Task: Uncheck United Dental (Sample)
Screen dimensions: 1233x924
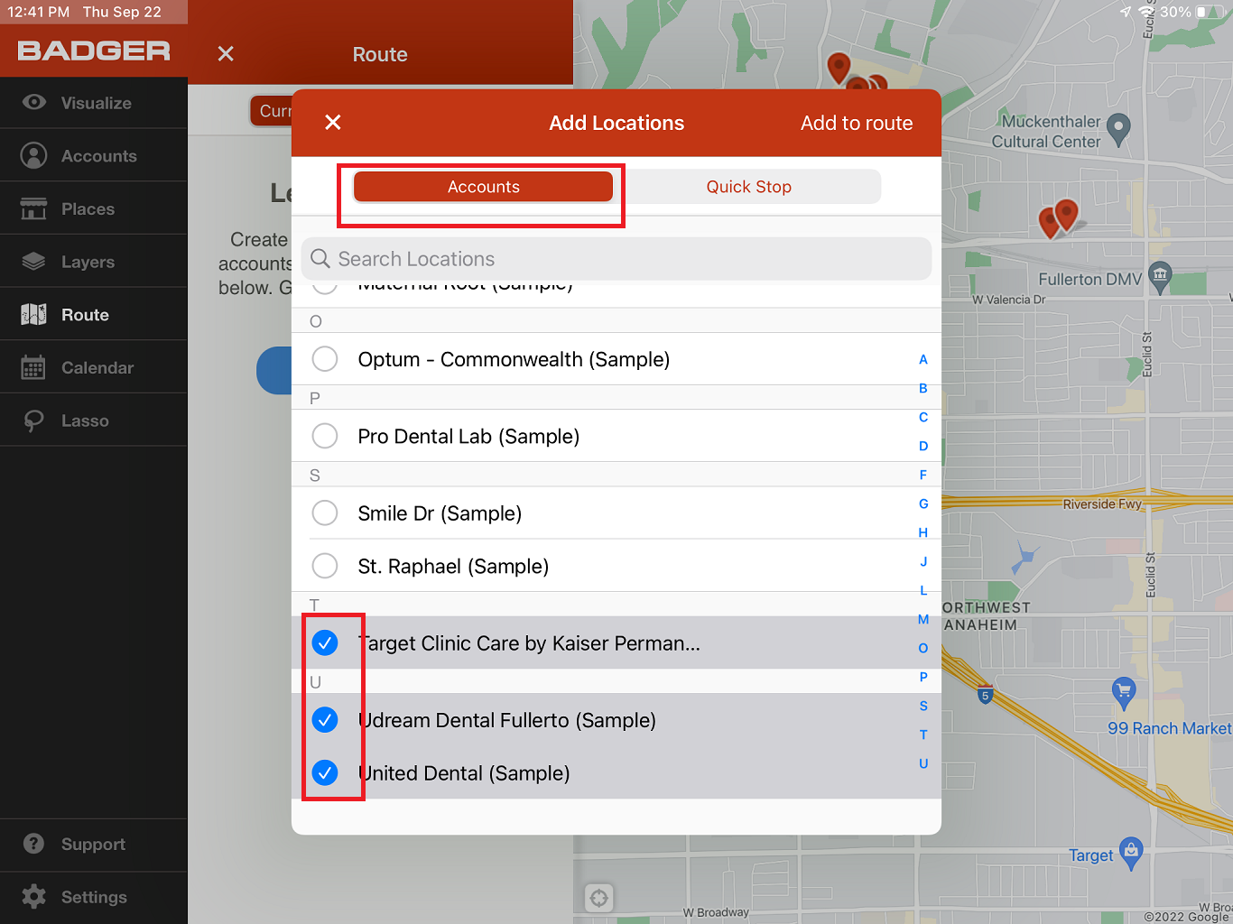Action: [x=325, y=772]
